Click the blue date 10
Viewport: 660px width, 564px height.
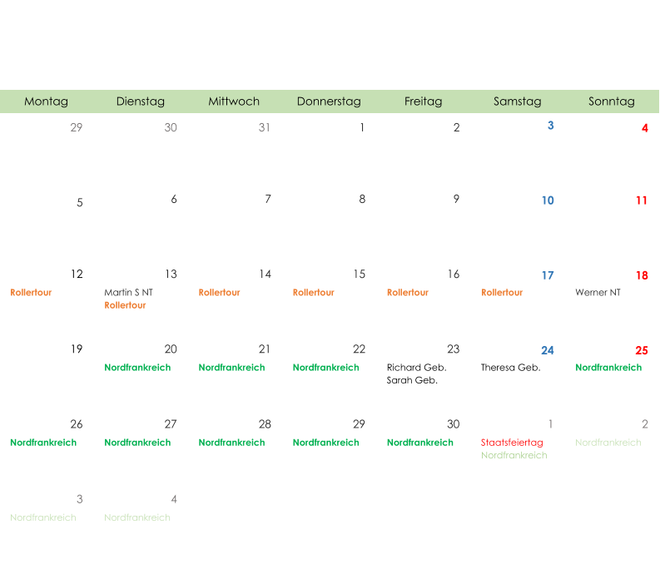click(x=548, y=200)
